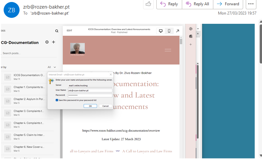Close side panel with small X
The image size is (262, 159).
click(x=198, y=34)
